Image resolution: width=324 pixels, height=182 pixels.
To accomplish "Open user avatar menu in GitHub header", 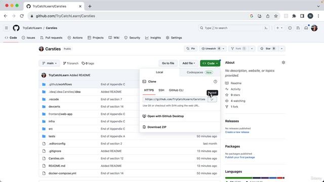I will 314,28.
